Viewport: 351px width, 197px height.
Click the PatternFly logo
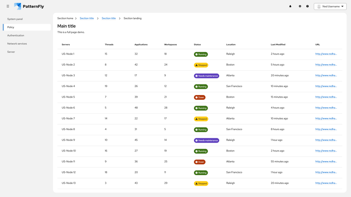29,6
